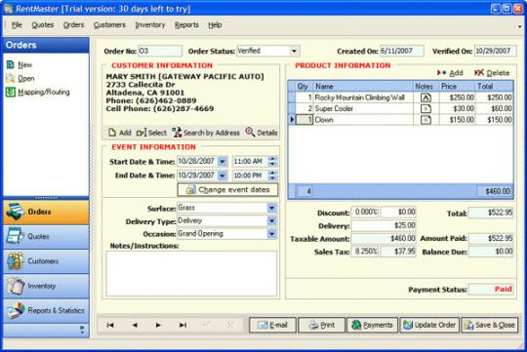
Task: Open notes for Clown row
Action: pyautogui.click(x=426, y=120)
